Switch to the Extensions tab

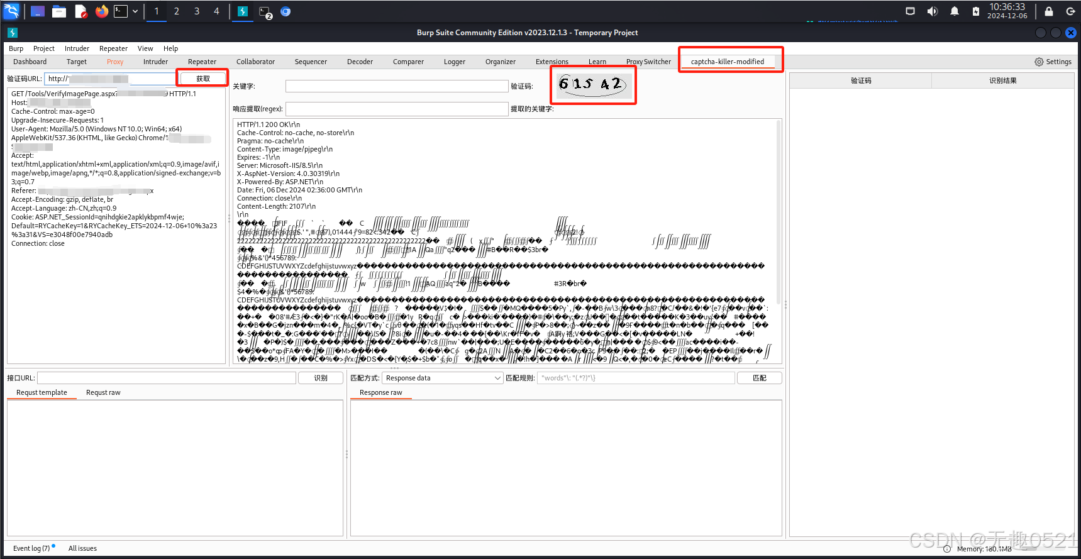552,62
